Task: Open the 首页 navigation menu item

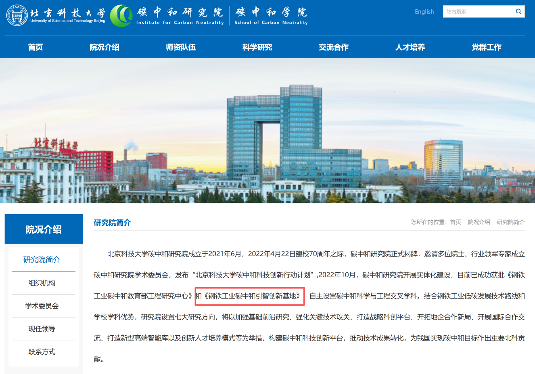Action: pos(36,47)
